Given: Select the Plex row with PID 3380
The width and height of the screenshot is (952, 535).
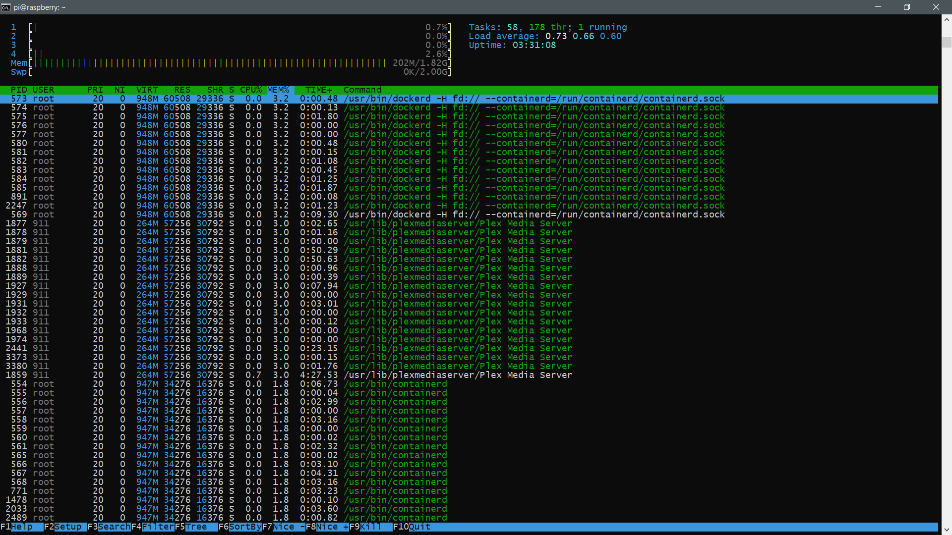Looking at the screenshot, I should pyautogui.click(x=469, y=366).
